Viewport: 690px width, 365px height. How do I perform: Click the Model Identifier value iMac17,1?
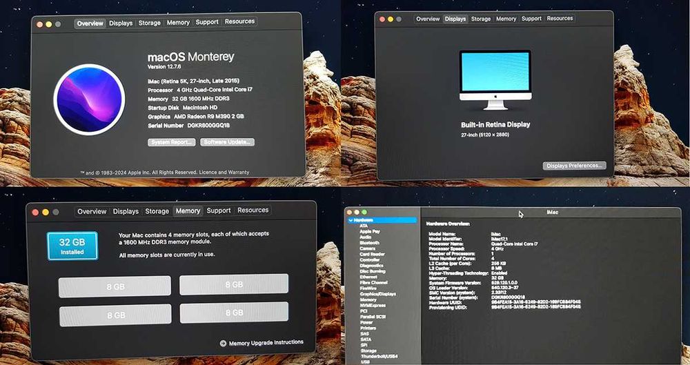tap(500, 239)
